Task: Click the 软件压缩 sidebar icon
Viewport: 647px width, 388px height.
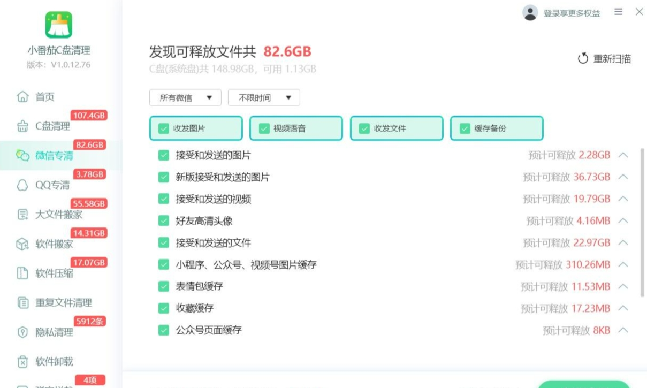Action: coord(22,273)
